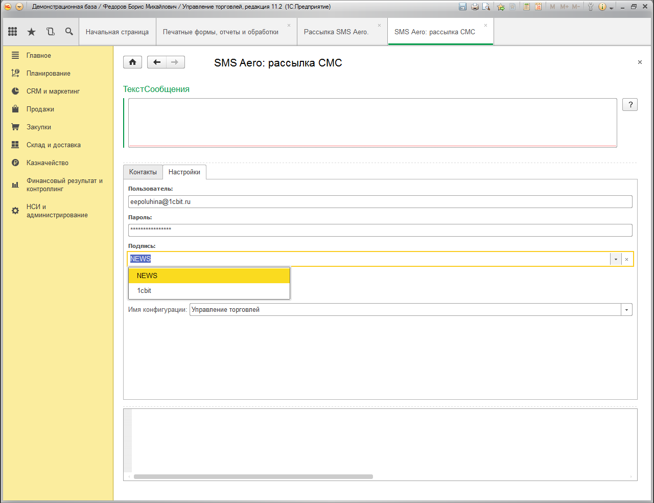Image resolution: width=654 pixels, height=503 pixels.
Task: Open the 'Склад и доставка' section
Action: [54, 145]
